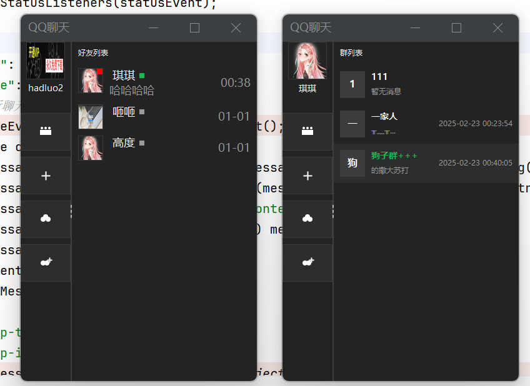Click the plus icon in 琪琪 window sidebar
530x386 pixels.
click(307, 176)
